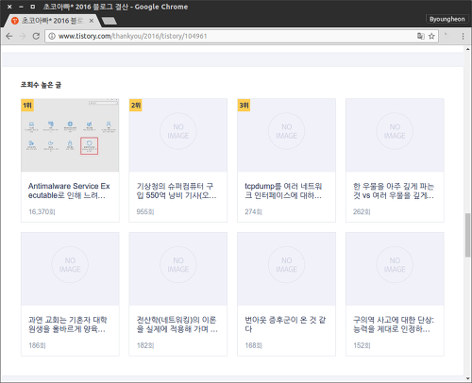This screenshot has height=383, width=472.
Task: Maximize the Chrome window
Action: coord(33,7)
